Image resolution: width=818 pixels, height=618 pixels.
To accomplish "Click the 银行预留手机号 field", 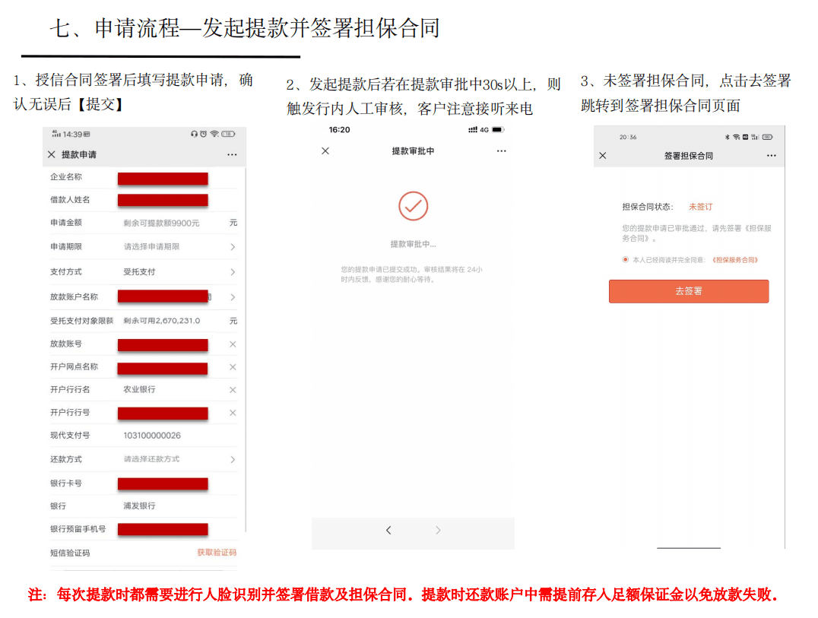I will click(163, 530).
